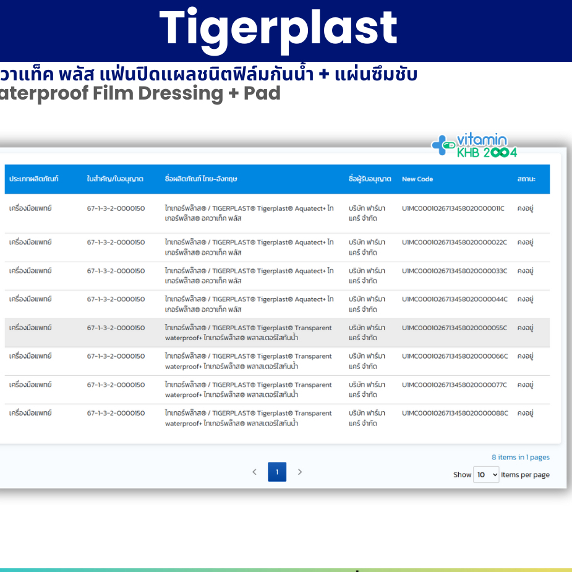Select page 1 in pagination
The image size is (572, 572).
tap(277, 472)
